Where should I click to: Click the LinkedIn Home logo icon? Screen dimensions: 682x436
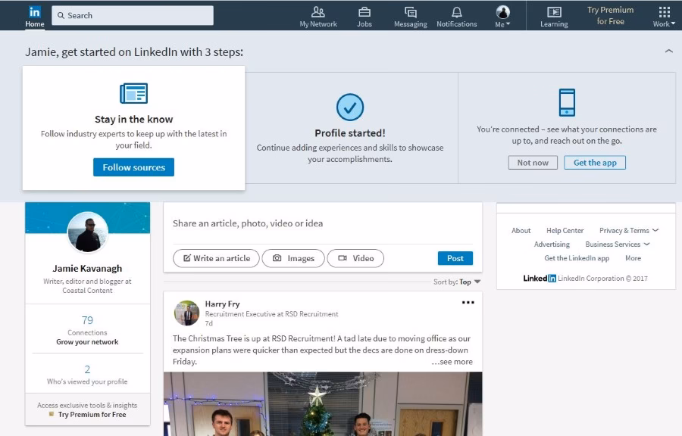(35, 12)
